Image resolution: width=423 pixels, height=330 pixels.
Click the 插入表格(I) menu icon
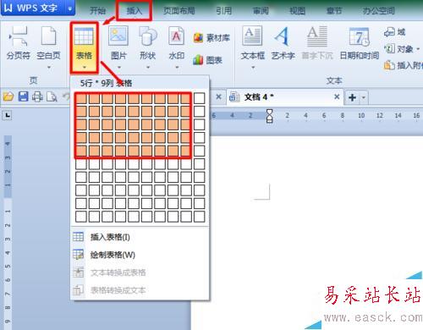point(78,237)
